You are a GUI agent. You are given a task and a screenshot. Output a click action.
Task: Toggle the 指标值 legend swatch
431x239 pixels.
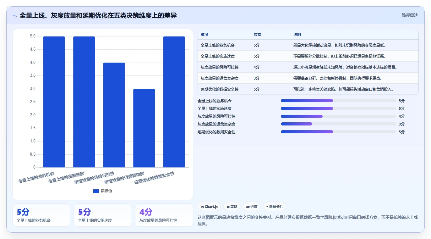tap(96, 191)
